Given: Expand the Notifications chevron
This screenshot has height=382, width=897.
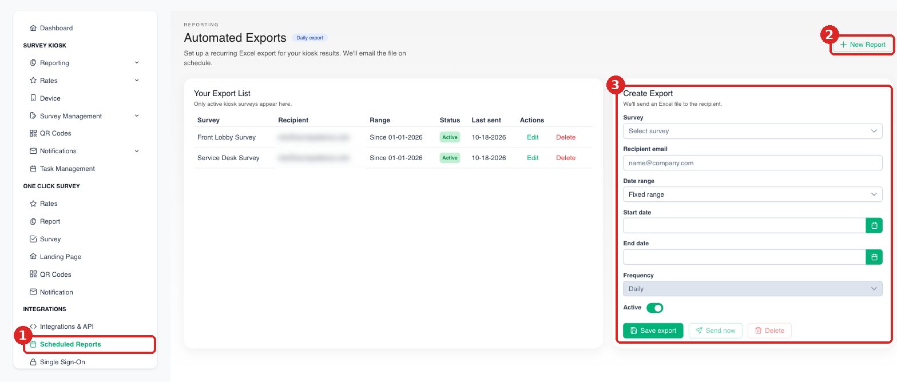Looking at the screenshot, I should coord(137,151).
